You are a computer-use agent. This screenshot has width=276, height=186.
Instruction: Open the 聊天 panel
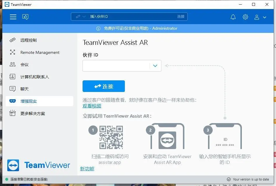point(25,89)
